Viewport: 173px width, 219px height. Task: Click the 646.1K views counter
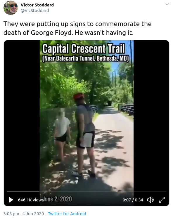[31, 200]
